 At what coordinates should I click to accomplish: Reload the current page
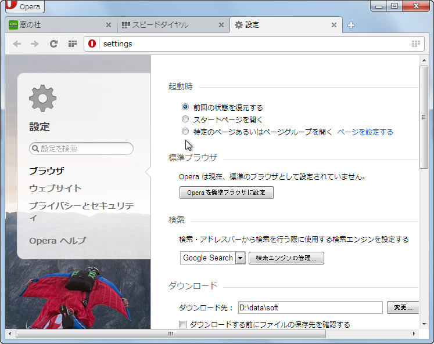click(53, 44)
